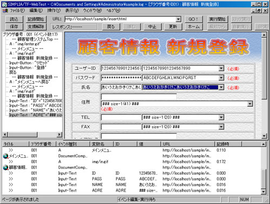This screenshot has width=270, height=204.
Task: Select tree item Input-Text : "NAME"
Action: point(36,110)
